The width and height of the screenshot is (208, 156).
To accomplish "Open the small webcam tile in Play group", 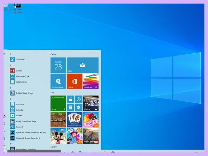I will pyautogui.click(x=79, y=107).
